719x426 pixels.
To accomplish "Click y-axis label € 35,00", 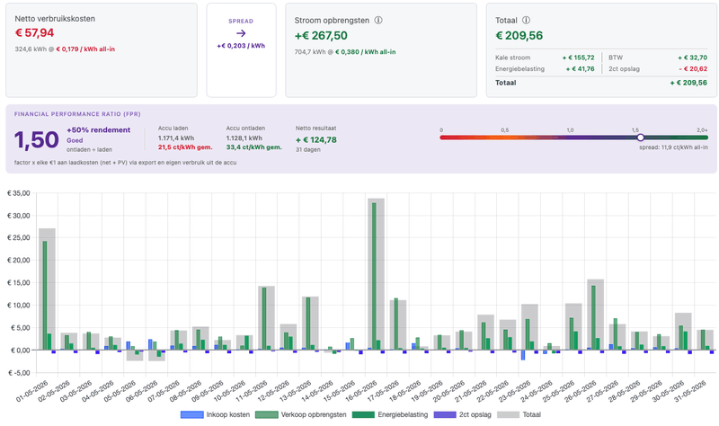I will tap(18, 193).
